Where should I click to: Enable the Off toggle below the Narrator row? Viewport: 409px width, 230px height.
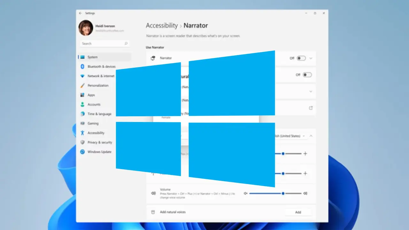[307, 75]
